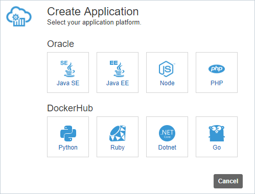Image resolution: width=255 pixels, height=194 pixels.
Task: Click the Oracle section heading
Action: 60,44
